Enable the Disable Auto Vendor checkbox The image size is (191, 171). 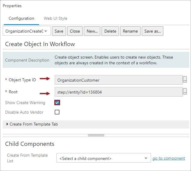(x=57, y=112)
